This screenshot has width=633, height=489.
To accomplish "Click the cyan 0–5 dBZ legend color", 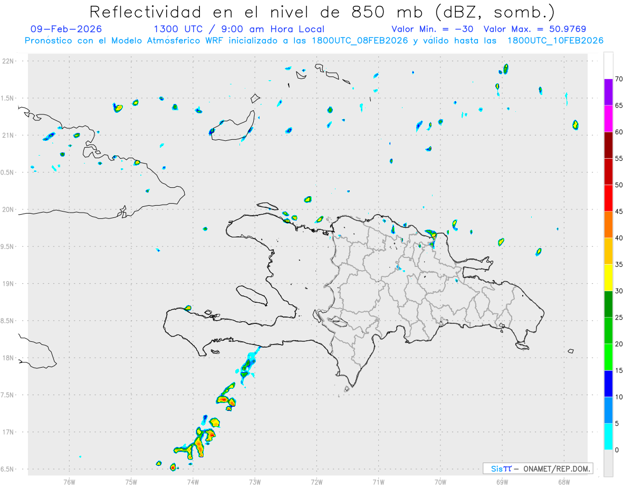I will [x=608, y=437].
